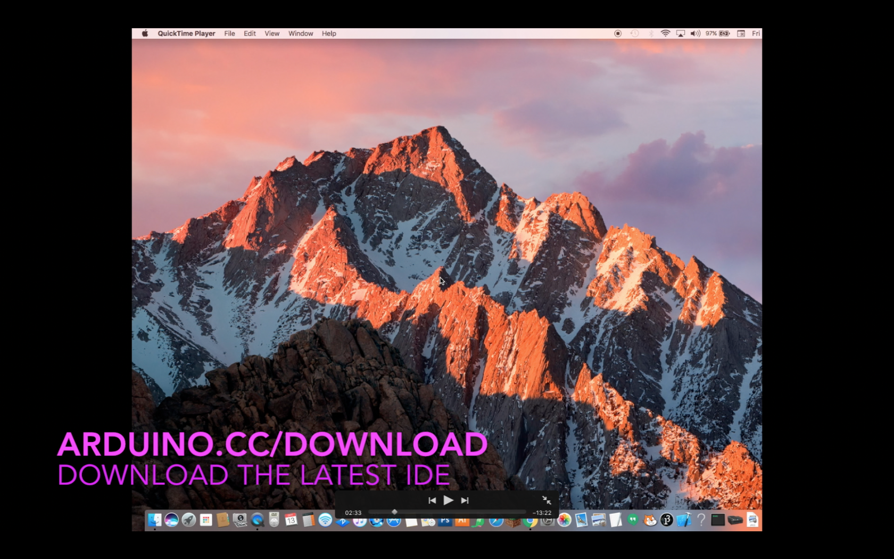Open Xcode from the Dock

click(684, 520)
